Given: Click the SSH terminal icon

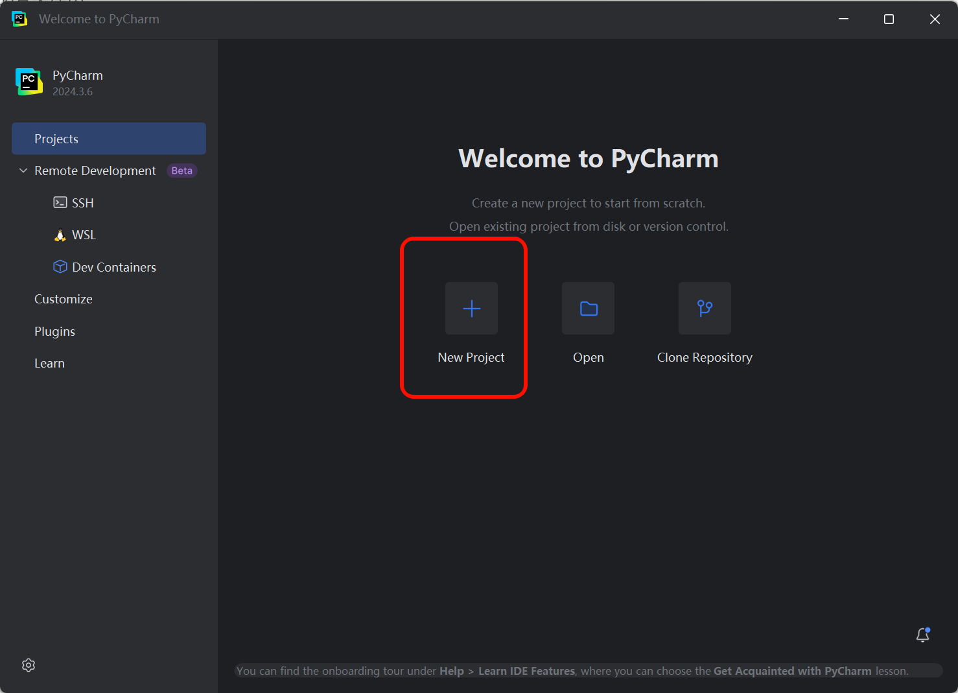Looking at the screenshot, I should pyautogui.click(x=60, y=202).
